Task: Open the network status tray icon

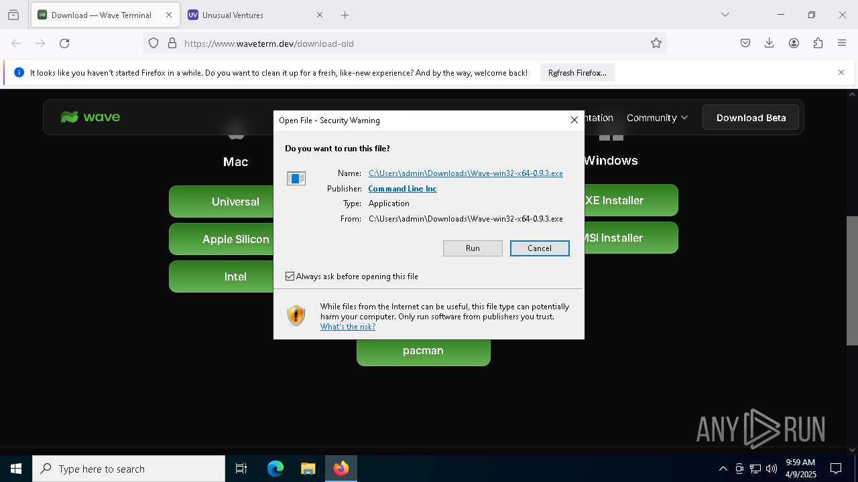Action: click(x=755, y=469)
